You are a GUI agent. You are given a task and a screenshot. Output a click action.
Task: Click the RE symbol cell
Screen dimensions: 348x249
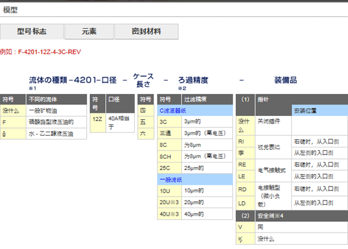pos(245,165)
